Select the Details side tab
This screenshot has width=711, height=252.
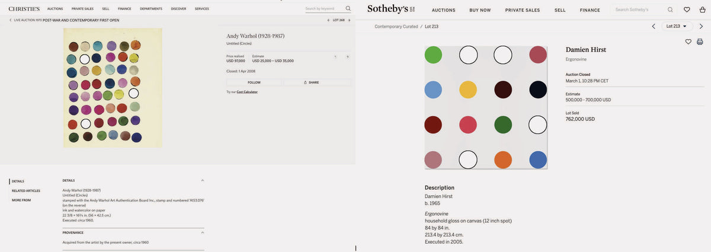coord(18,181)
